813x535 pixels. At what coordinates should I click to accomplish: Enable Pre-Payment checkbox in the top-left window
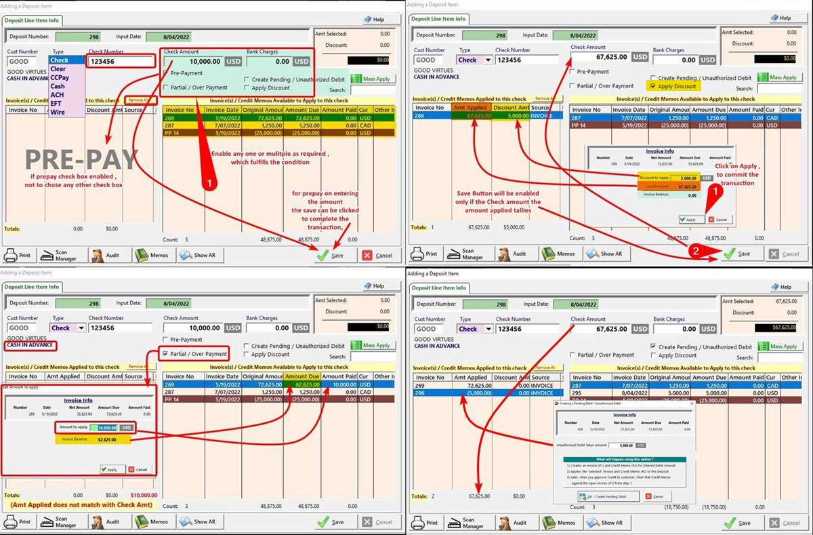click(167, 73)
